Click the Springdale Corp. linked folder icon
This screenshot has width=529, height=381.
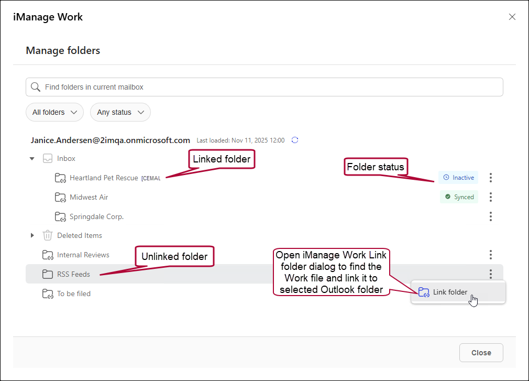click(60, 216)
